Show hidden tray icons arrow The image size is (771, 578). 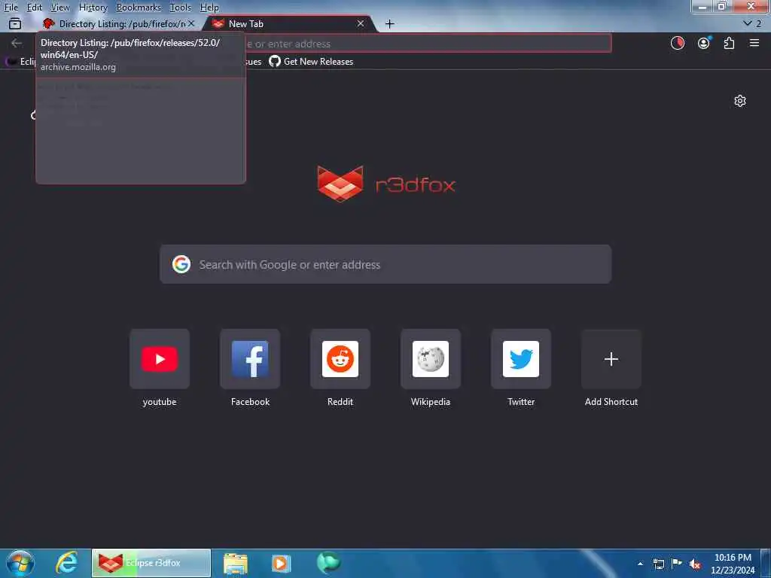pyautogui.click(x=640, y=564)
